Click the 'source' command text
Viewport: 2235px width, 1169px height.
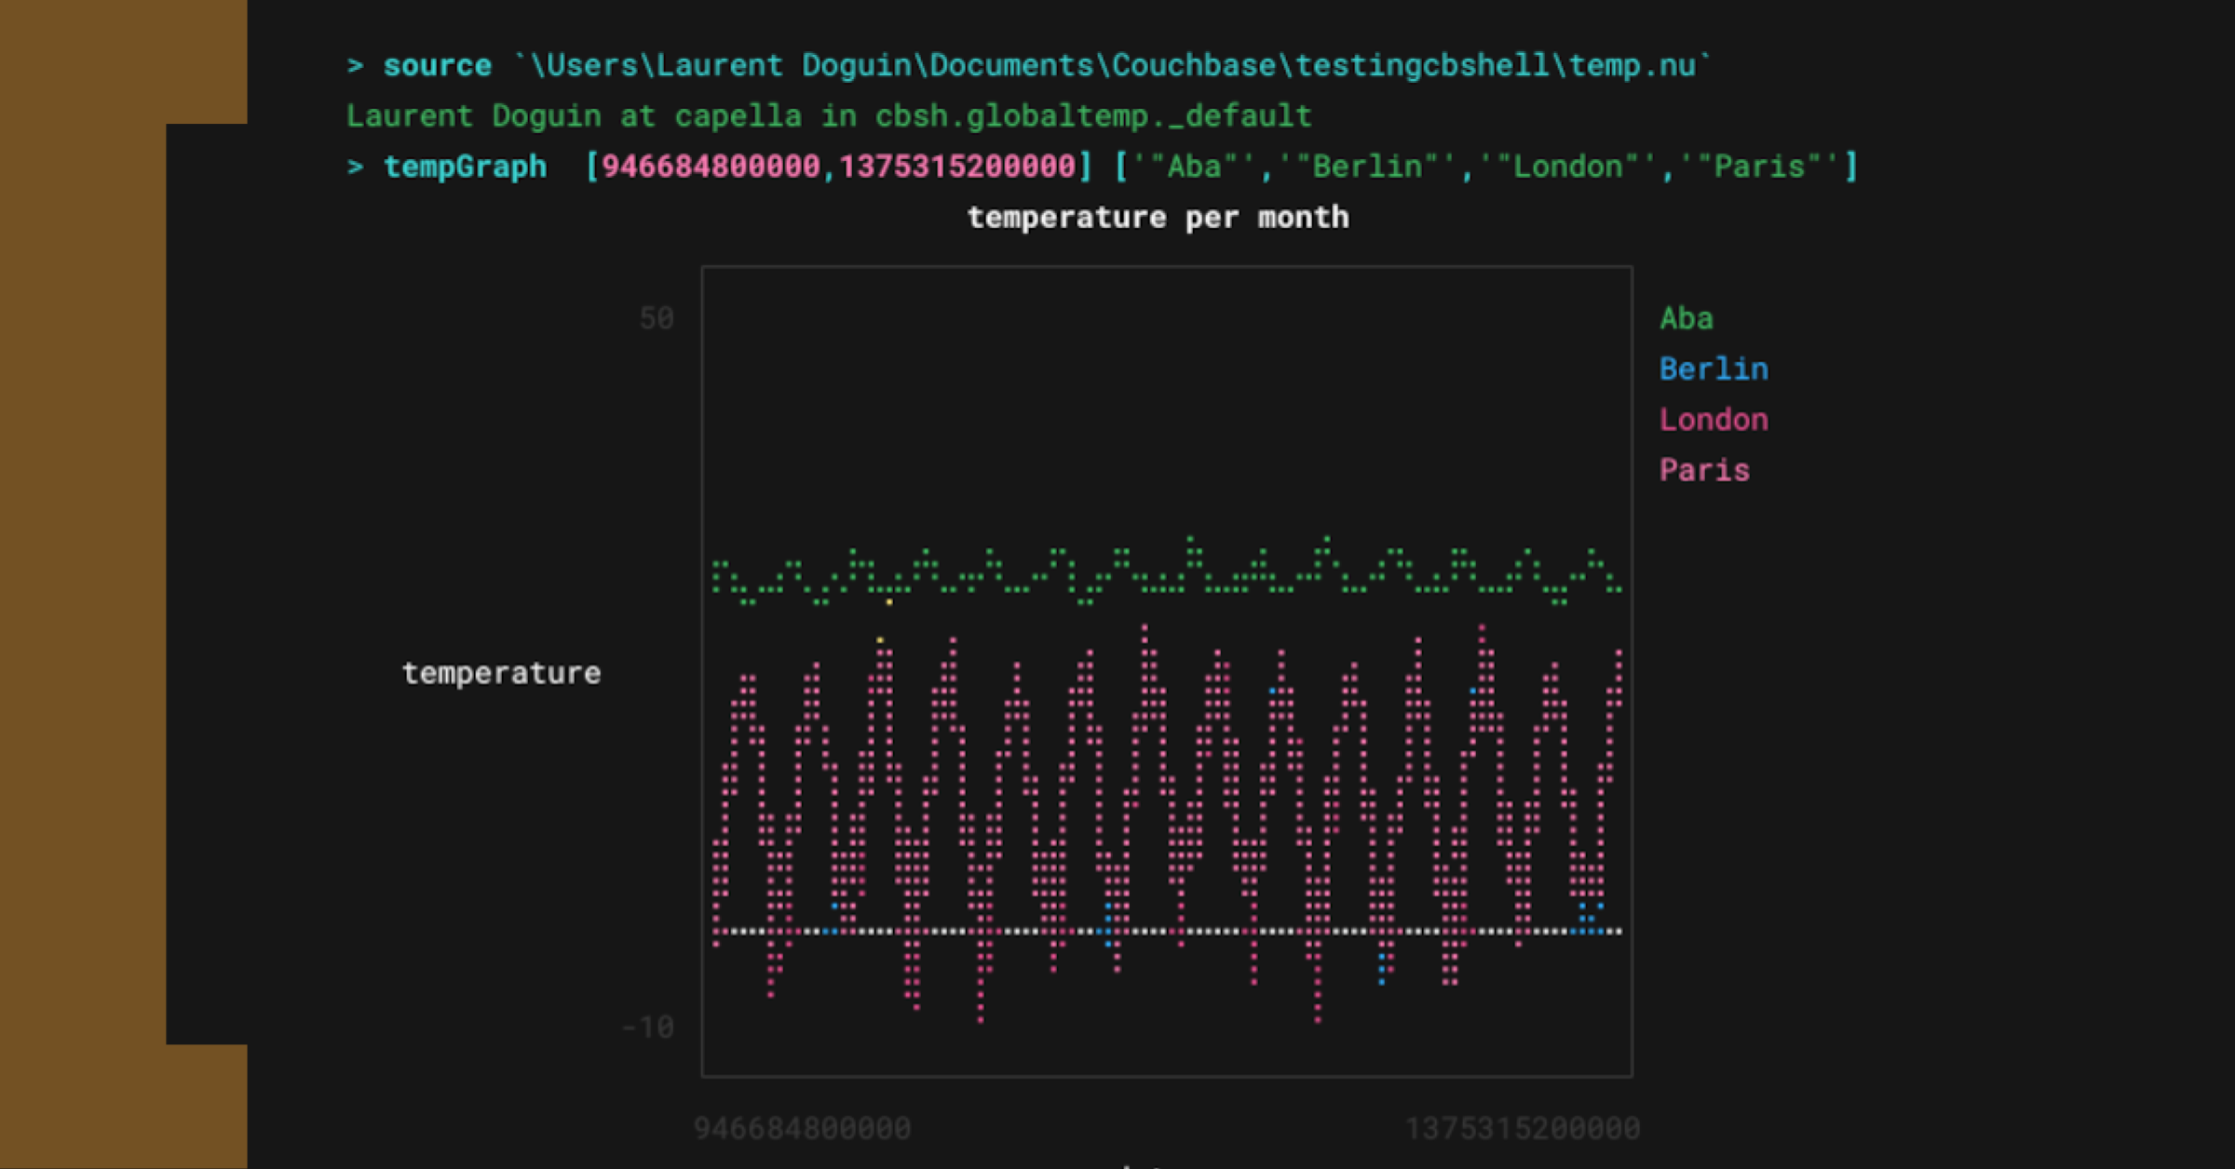pos(437,66)
